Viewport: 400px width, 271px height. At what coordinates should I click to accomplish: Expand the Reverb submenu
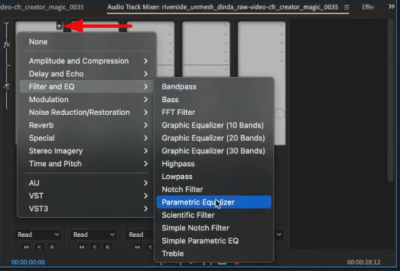click(87, 125)
